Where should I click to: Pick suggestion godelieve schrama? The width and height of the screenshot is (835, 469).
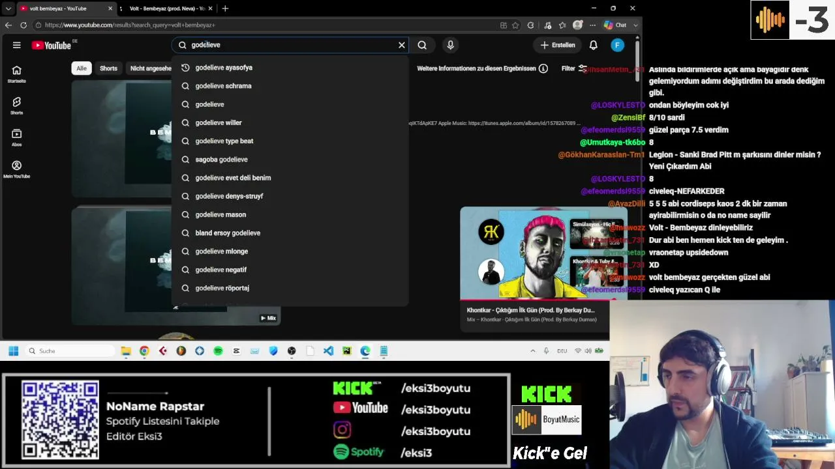[x=290, y=86]
